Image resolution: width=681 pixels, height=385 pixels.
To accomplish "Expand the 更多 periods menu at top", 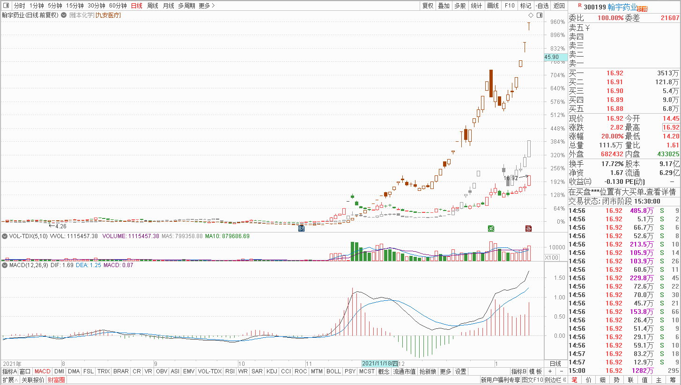I will click(207, 6).
